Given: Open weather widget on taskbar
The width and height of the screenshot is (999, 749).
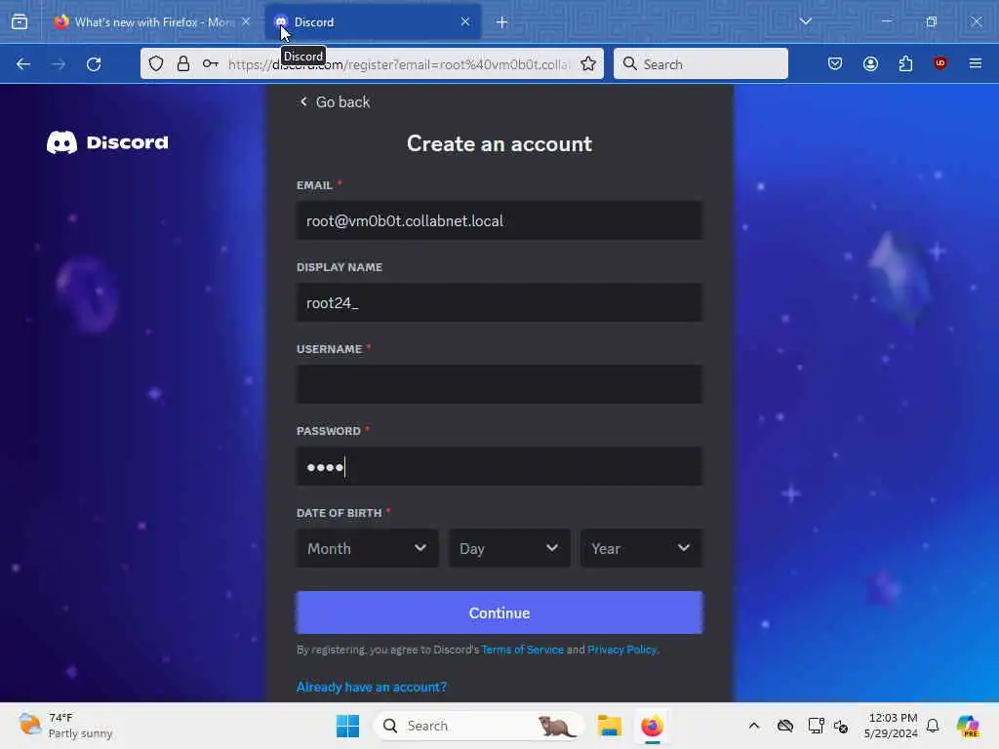Looking at the screenshot, I should 65,726.
